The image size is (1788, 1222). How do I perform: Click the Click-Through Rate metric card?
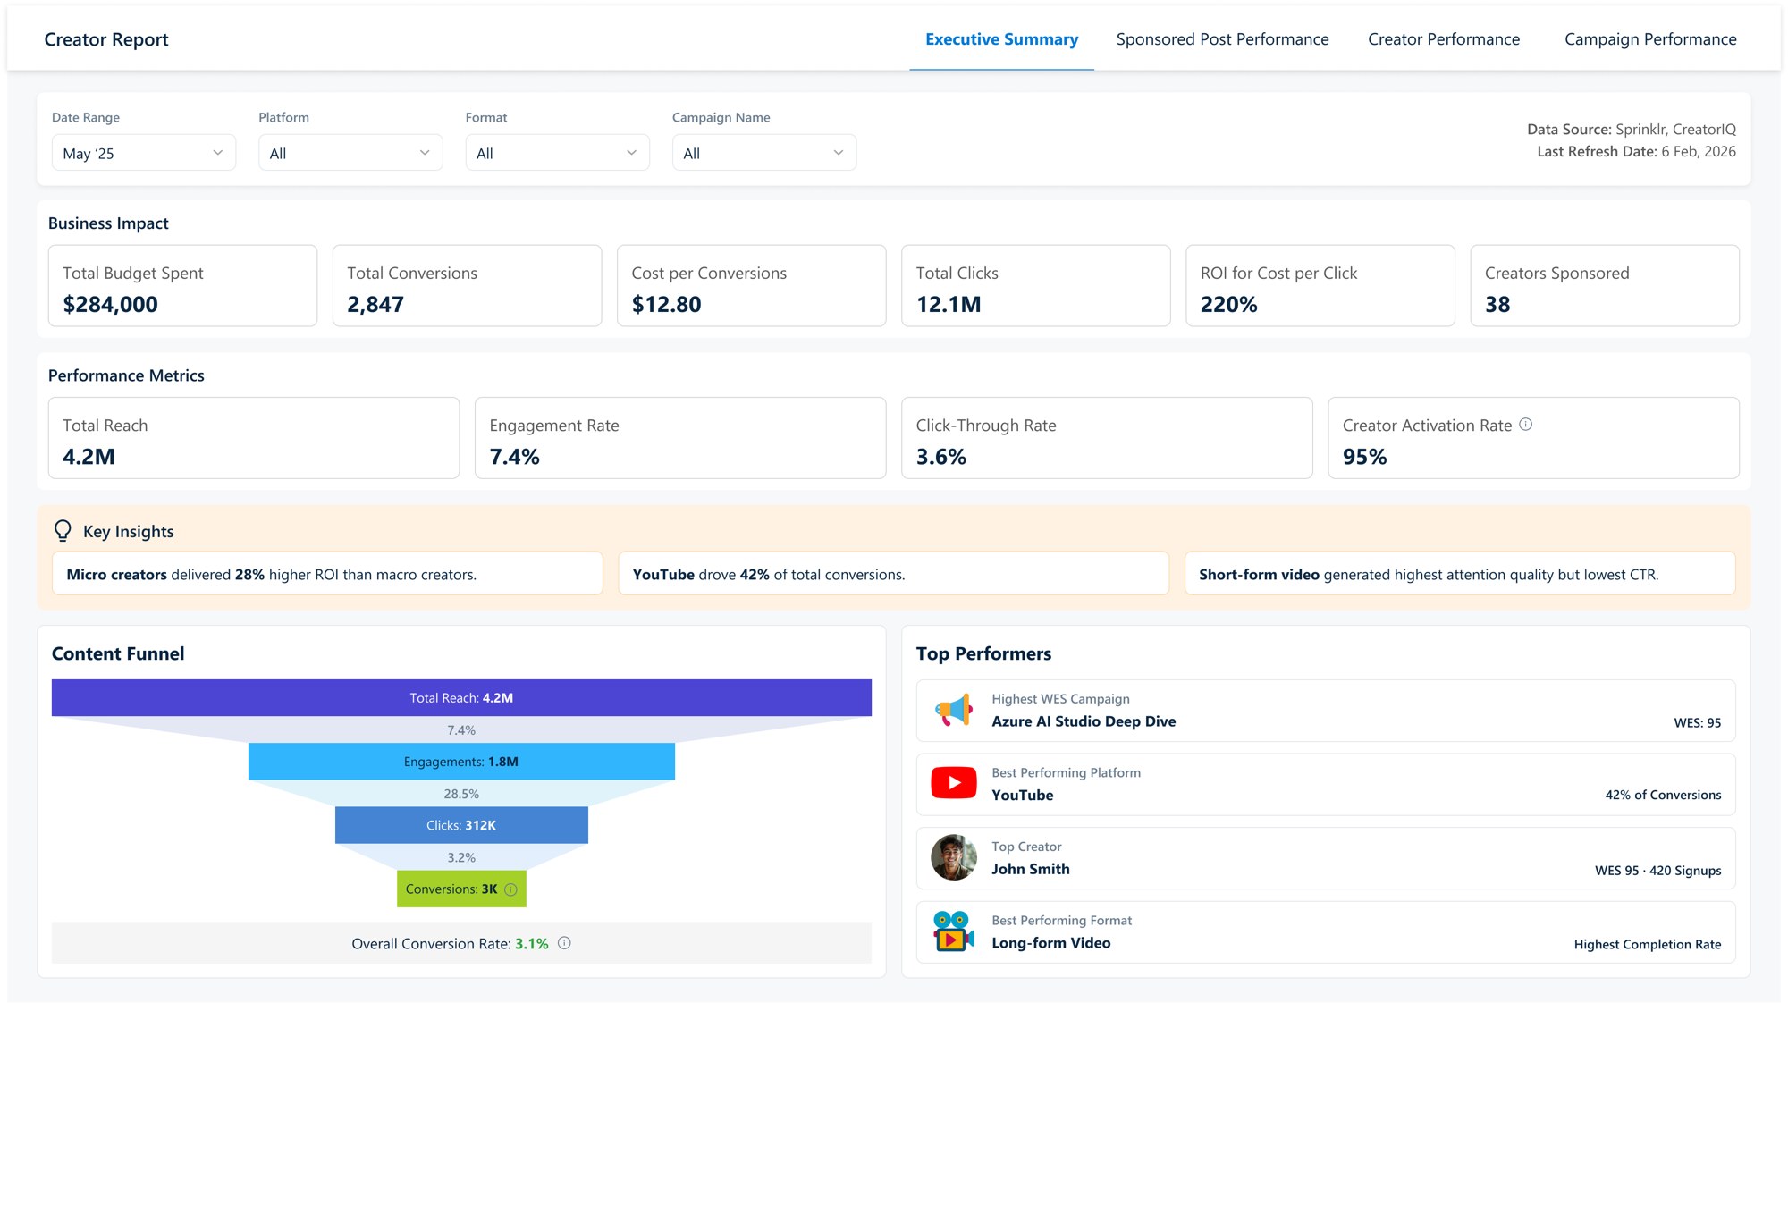(x=1107, y=438)
